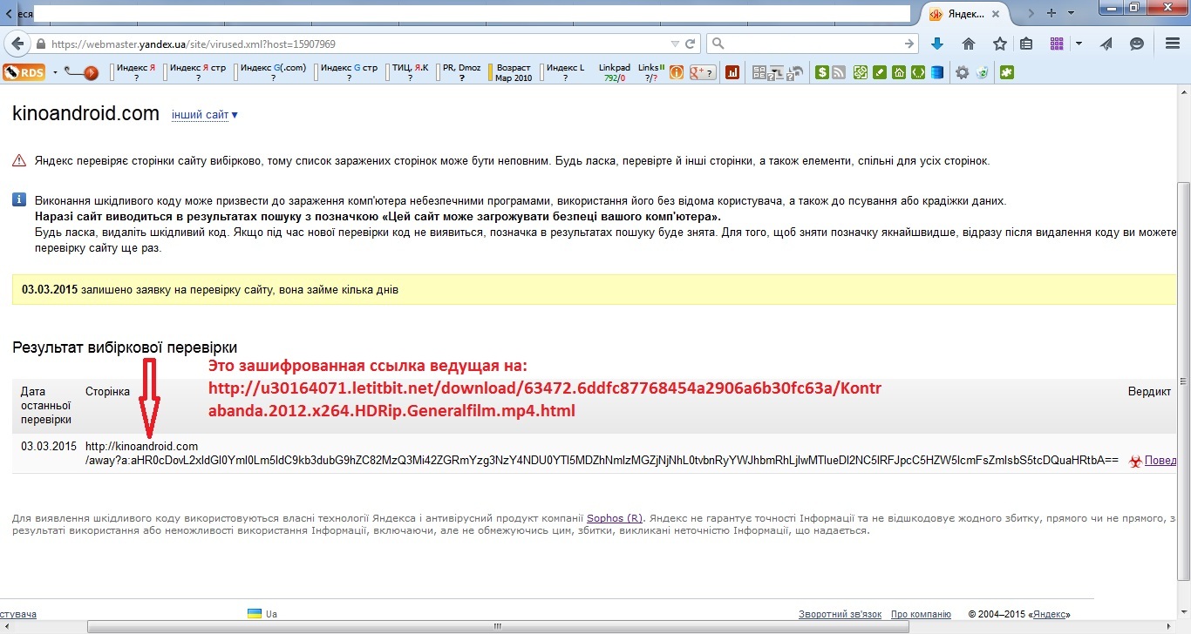Click the address bar URL field
Viewport: 1191px width, 634px height.
pyautogui.click(x=357, y=44)
